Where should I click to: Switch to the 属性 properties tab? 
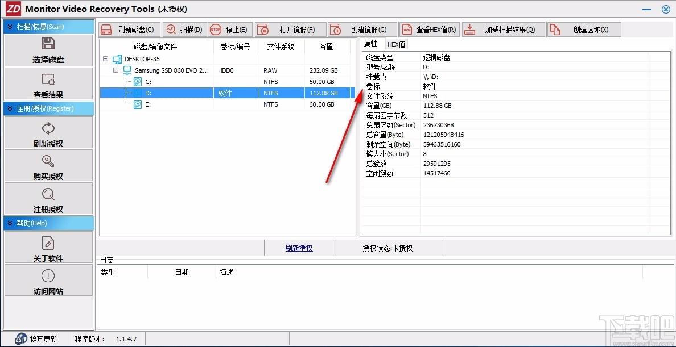tap(371, 44)
